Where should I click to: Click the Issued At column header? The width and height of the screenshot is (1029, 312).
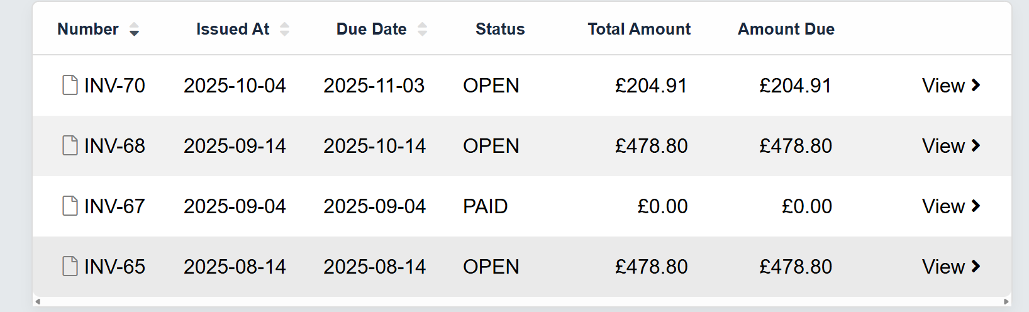(232, 29)
